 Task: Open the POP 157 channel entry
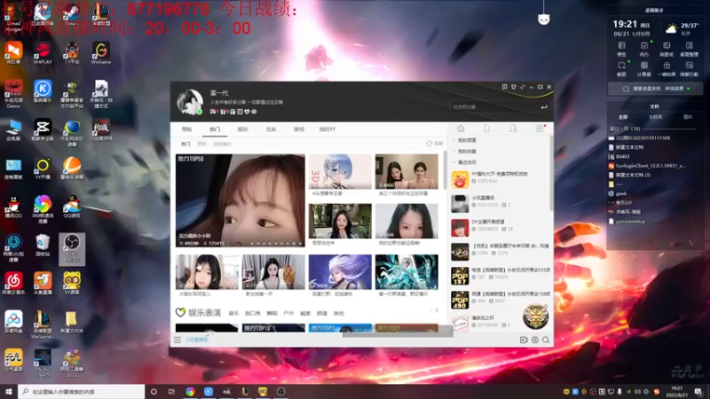click(500, 274)
